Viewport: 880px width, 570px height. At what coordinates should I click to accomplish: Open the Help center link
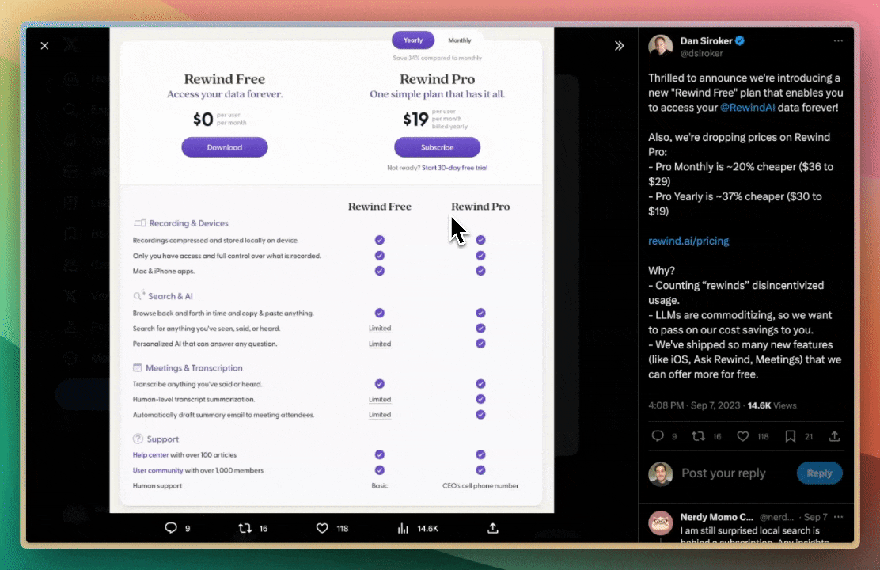150,455
